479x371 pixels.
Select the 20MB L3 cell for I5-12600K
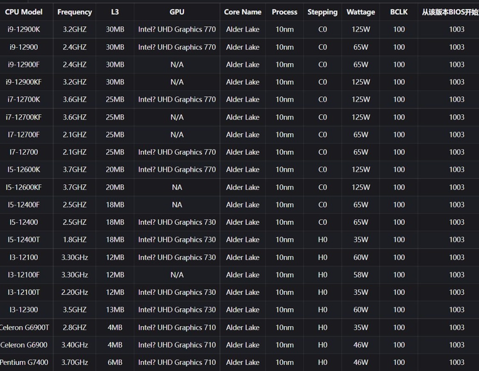coord(115,169)
